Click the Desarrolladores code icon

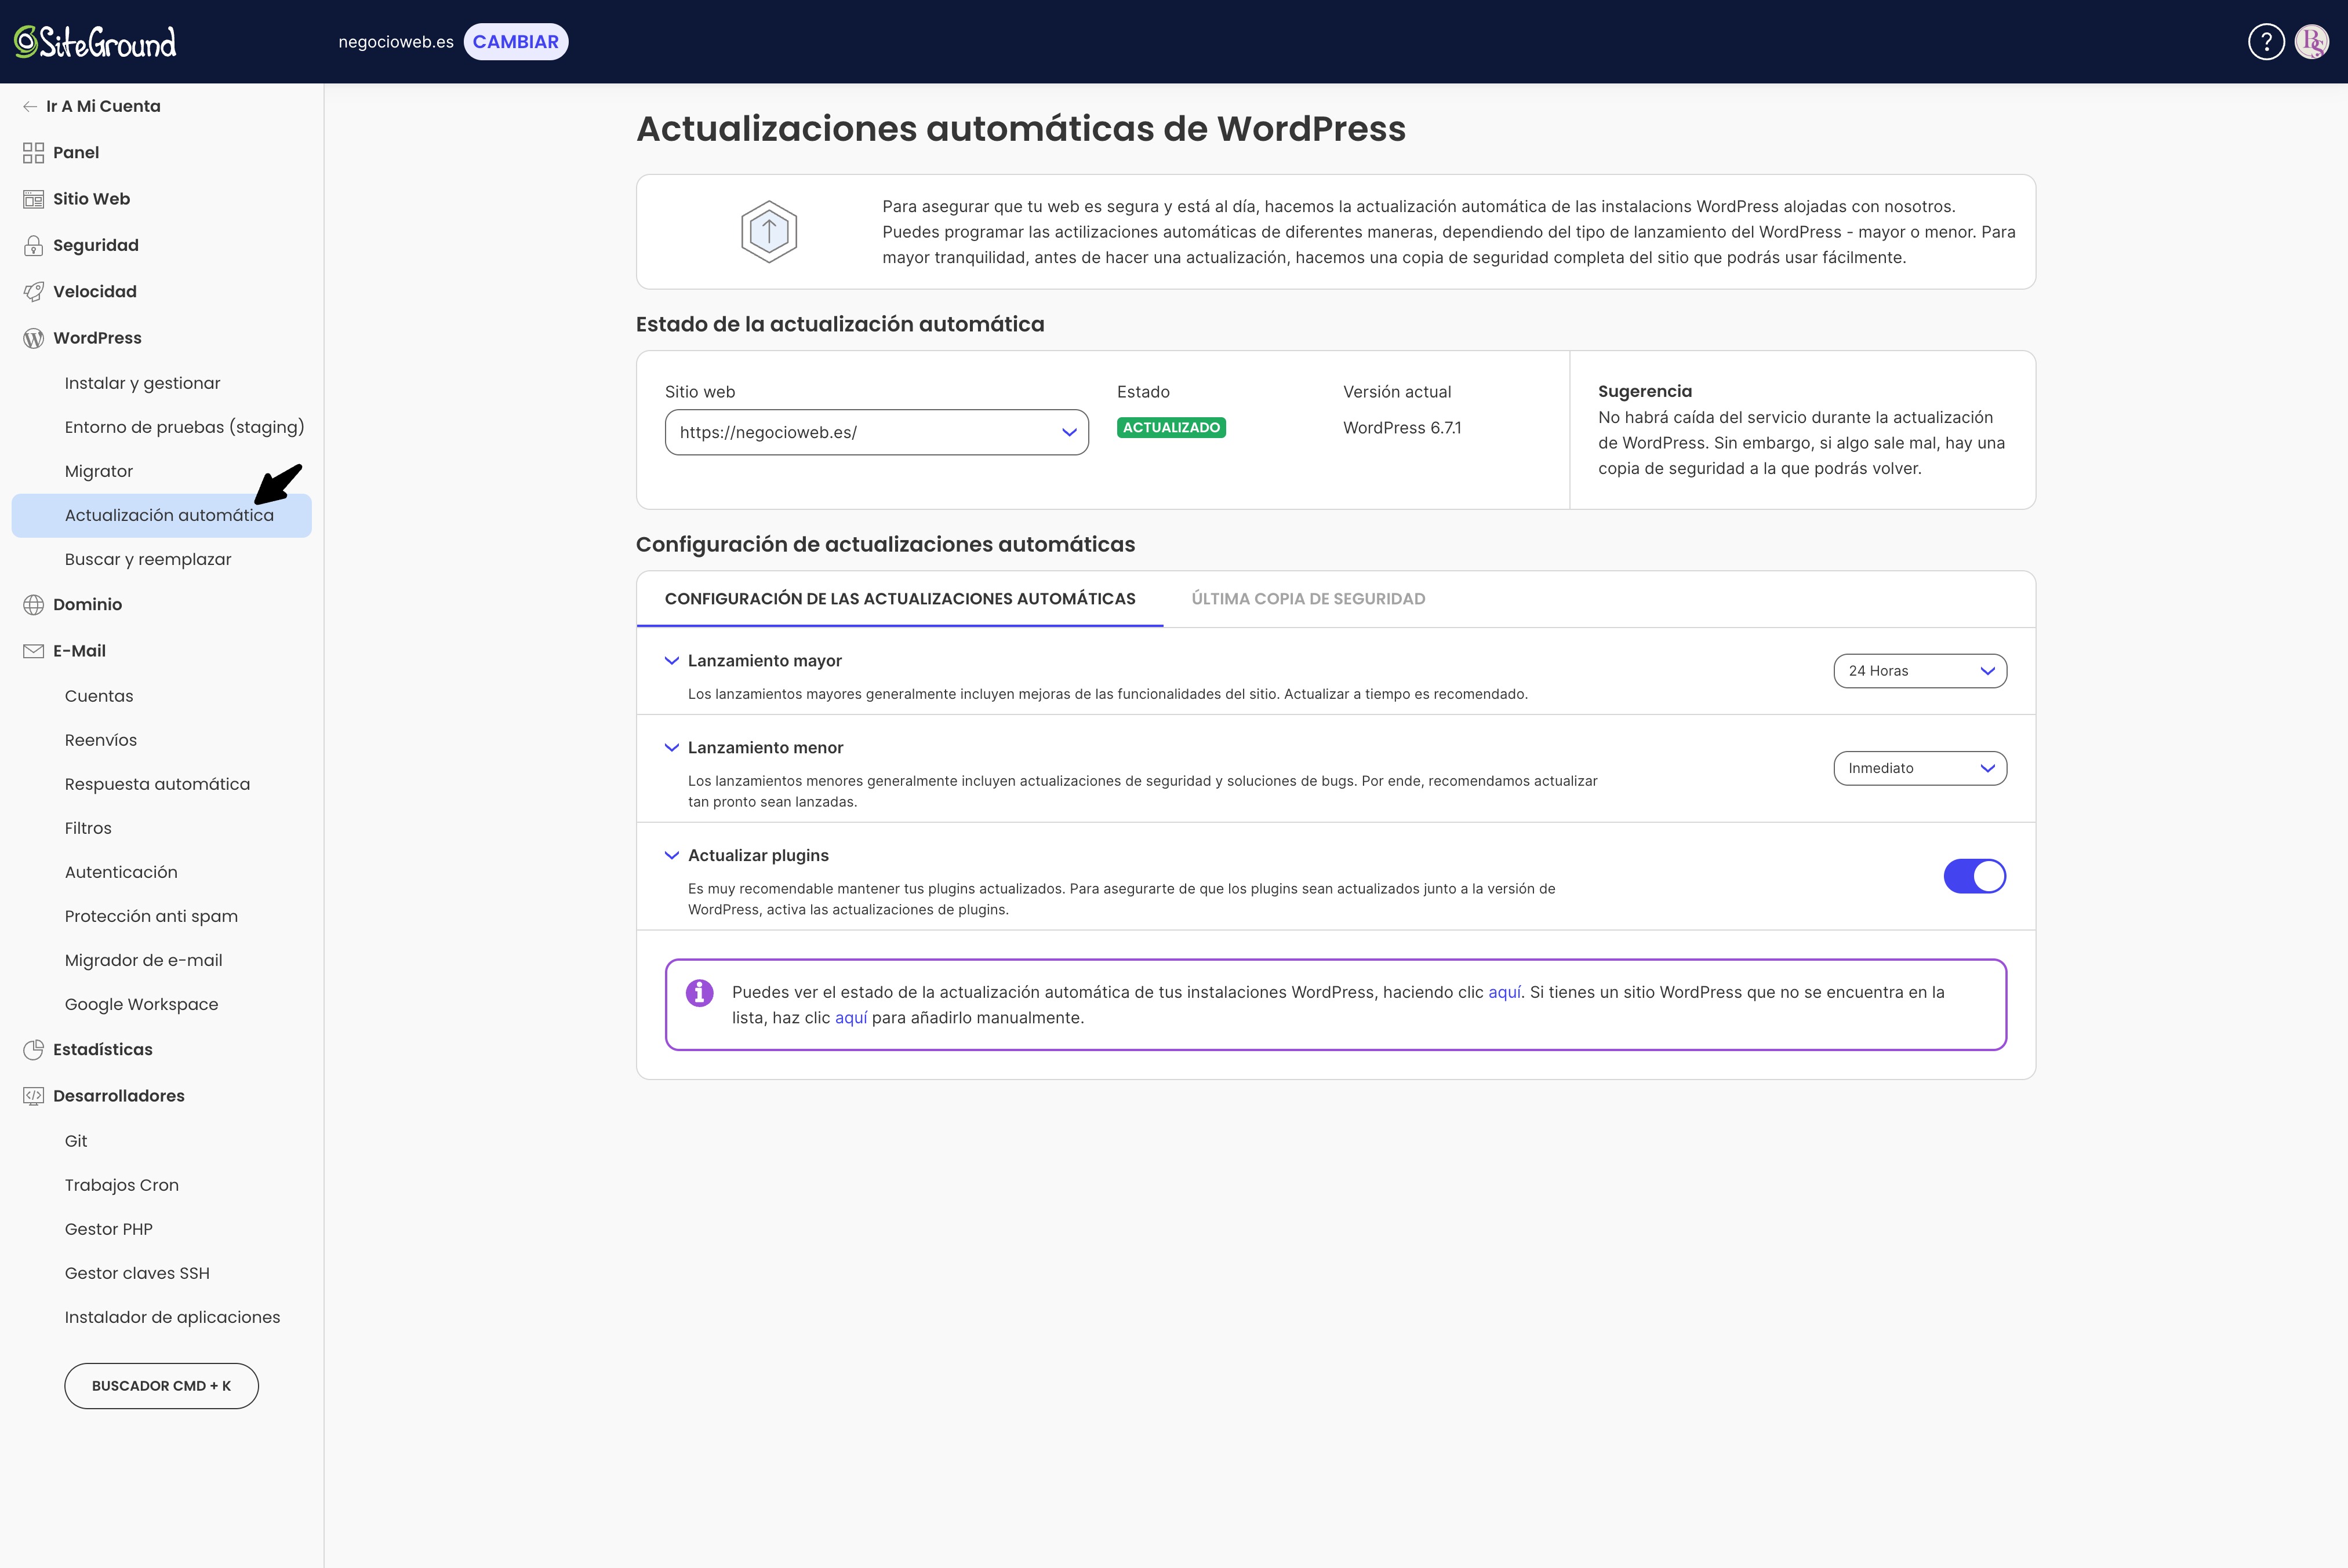33,1096
